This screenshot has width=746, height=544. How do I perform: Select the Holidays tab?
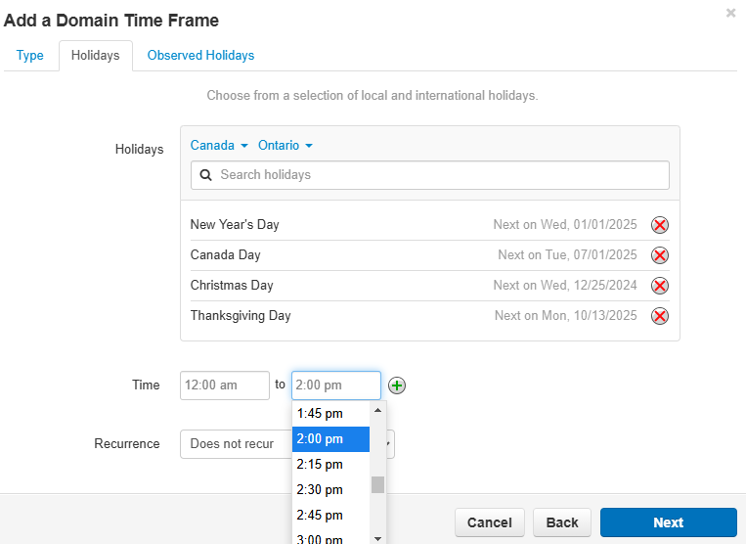pos(95,55)
